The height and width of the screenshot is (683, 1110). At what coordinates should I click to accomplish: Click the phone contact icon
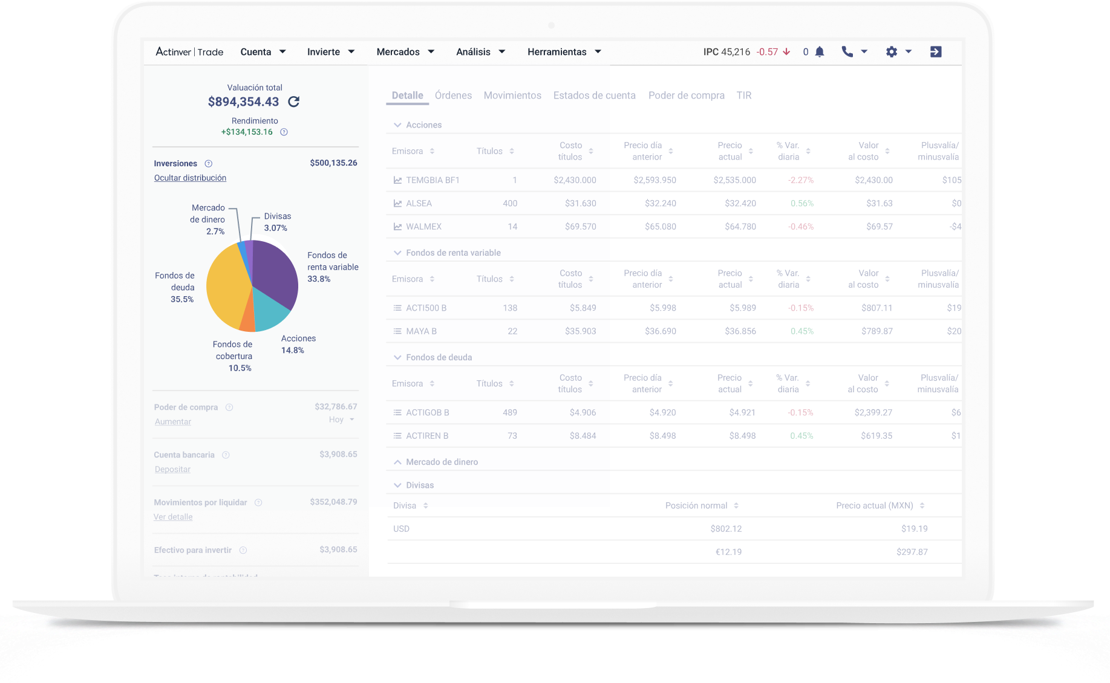coord(847,51)
